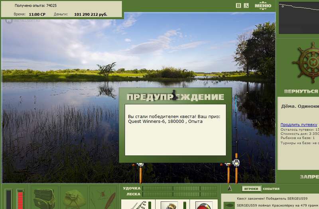The width and height of the screenshot is (319, 209).
Task: Click the Деньги 101 290 212 руб. value
Action: 91,14
